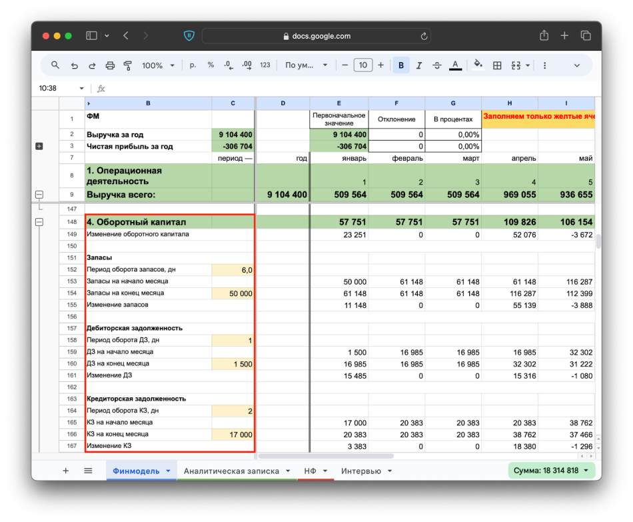Format as percent with % button
The width and height of the screenshot is (633, 522).
[211, 65]
